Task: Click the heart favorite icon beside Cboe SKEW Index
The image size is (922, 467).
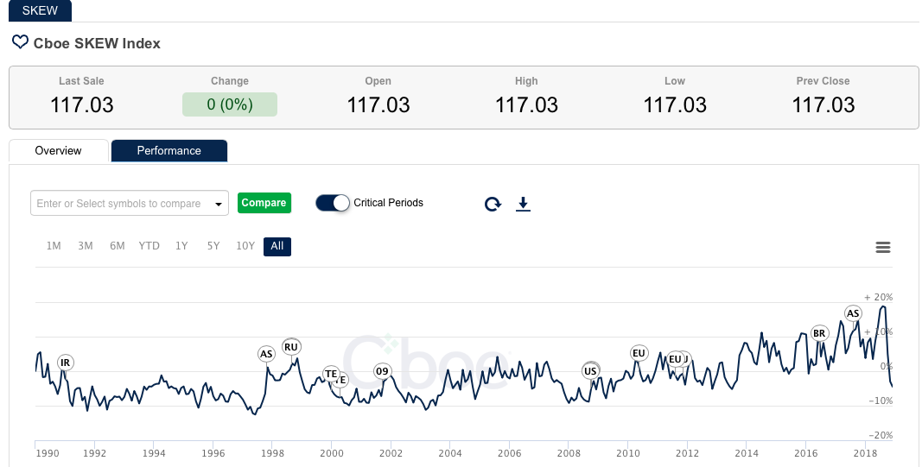Action: point(20,42)
